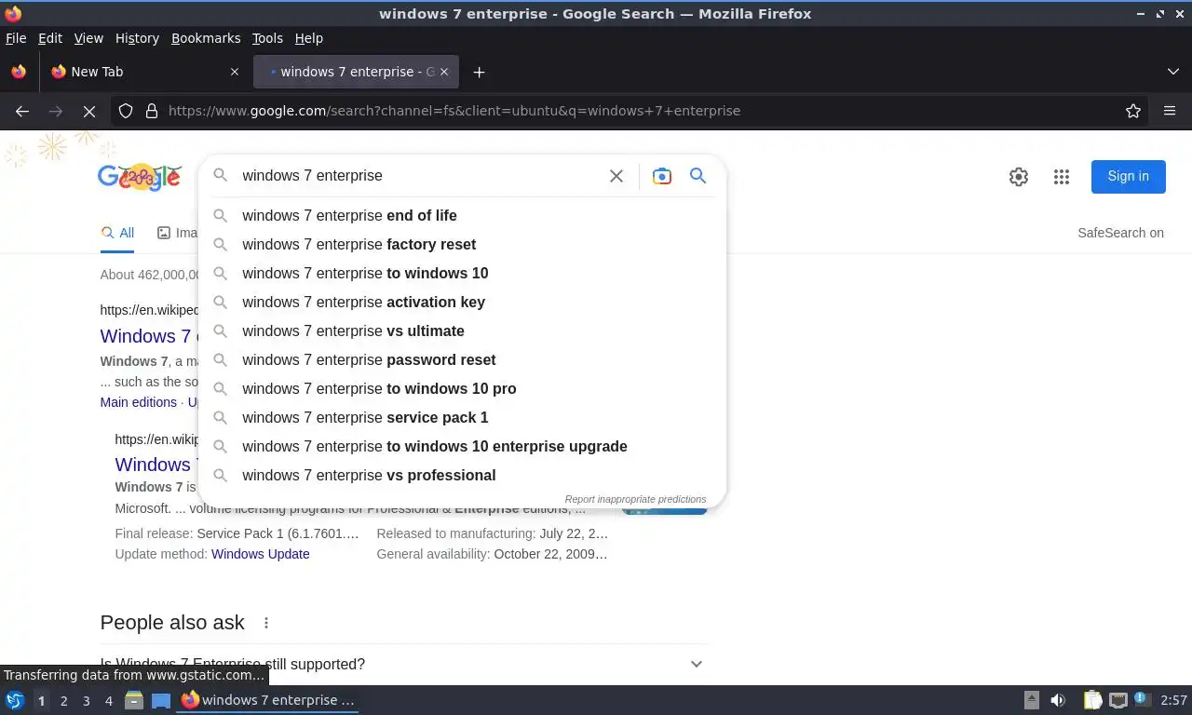Click 'Report inappropriate predictions' link
The image size is (1192, 715).
(x=635, y=499)
